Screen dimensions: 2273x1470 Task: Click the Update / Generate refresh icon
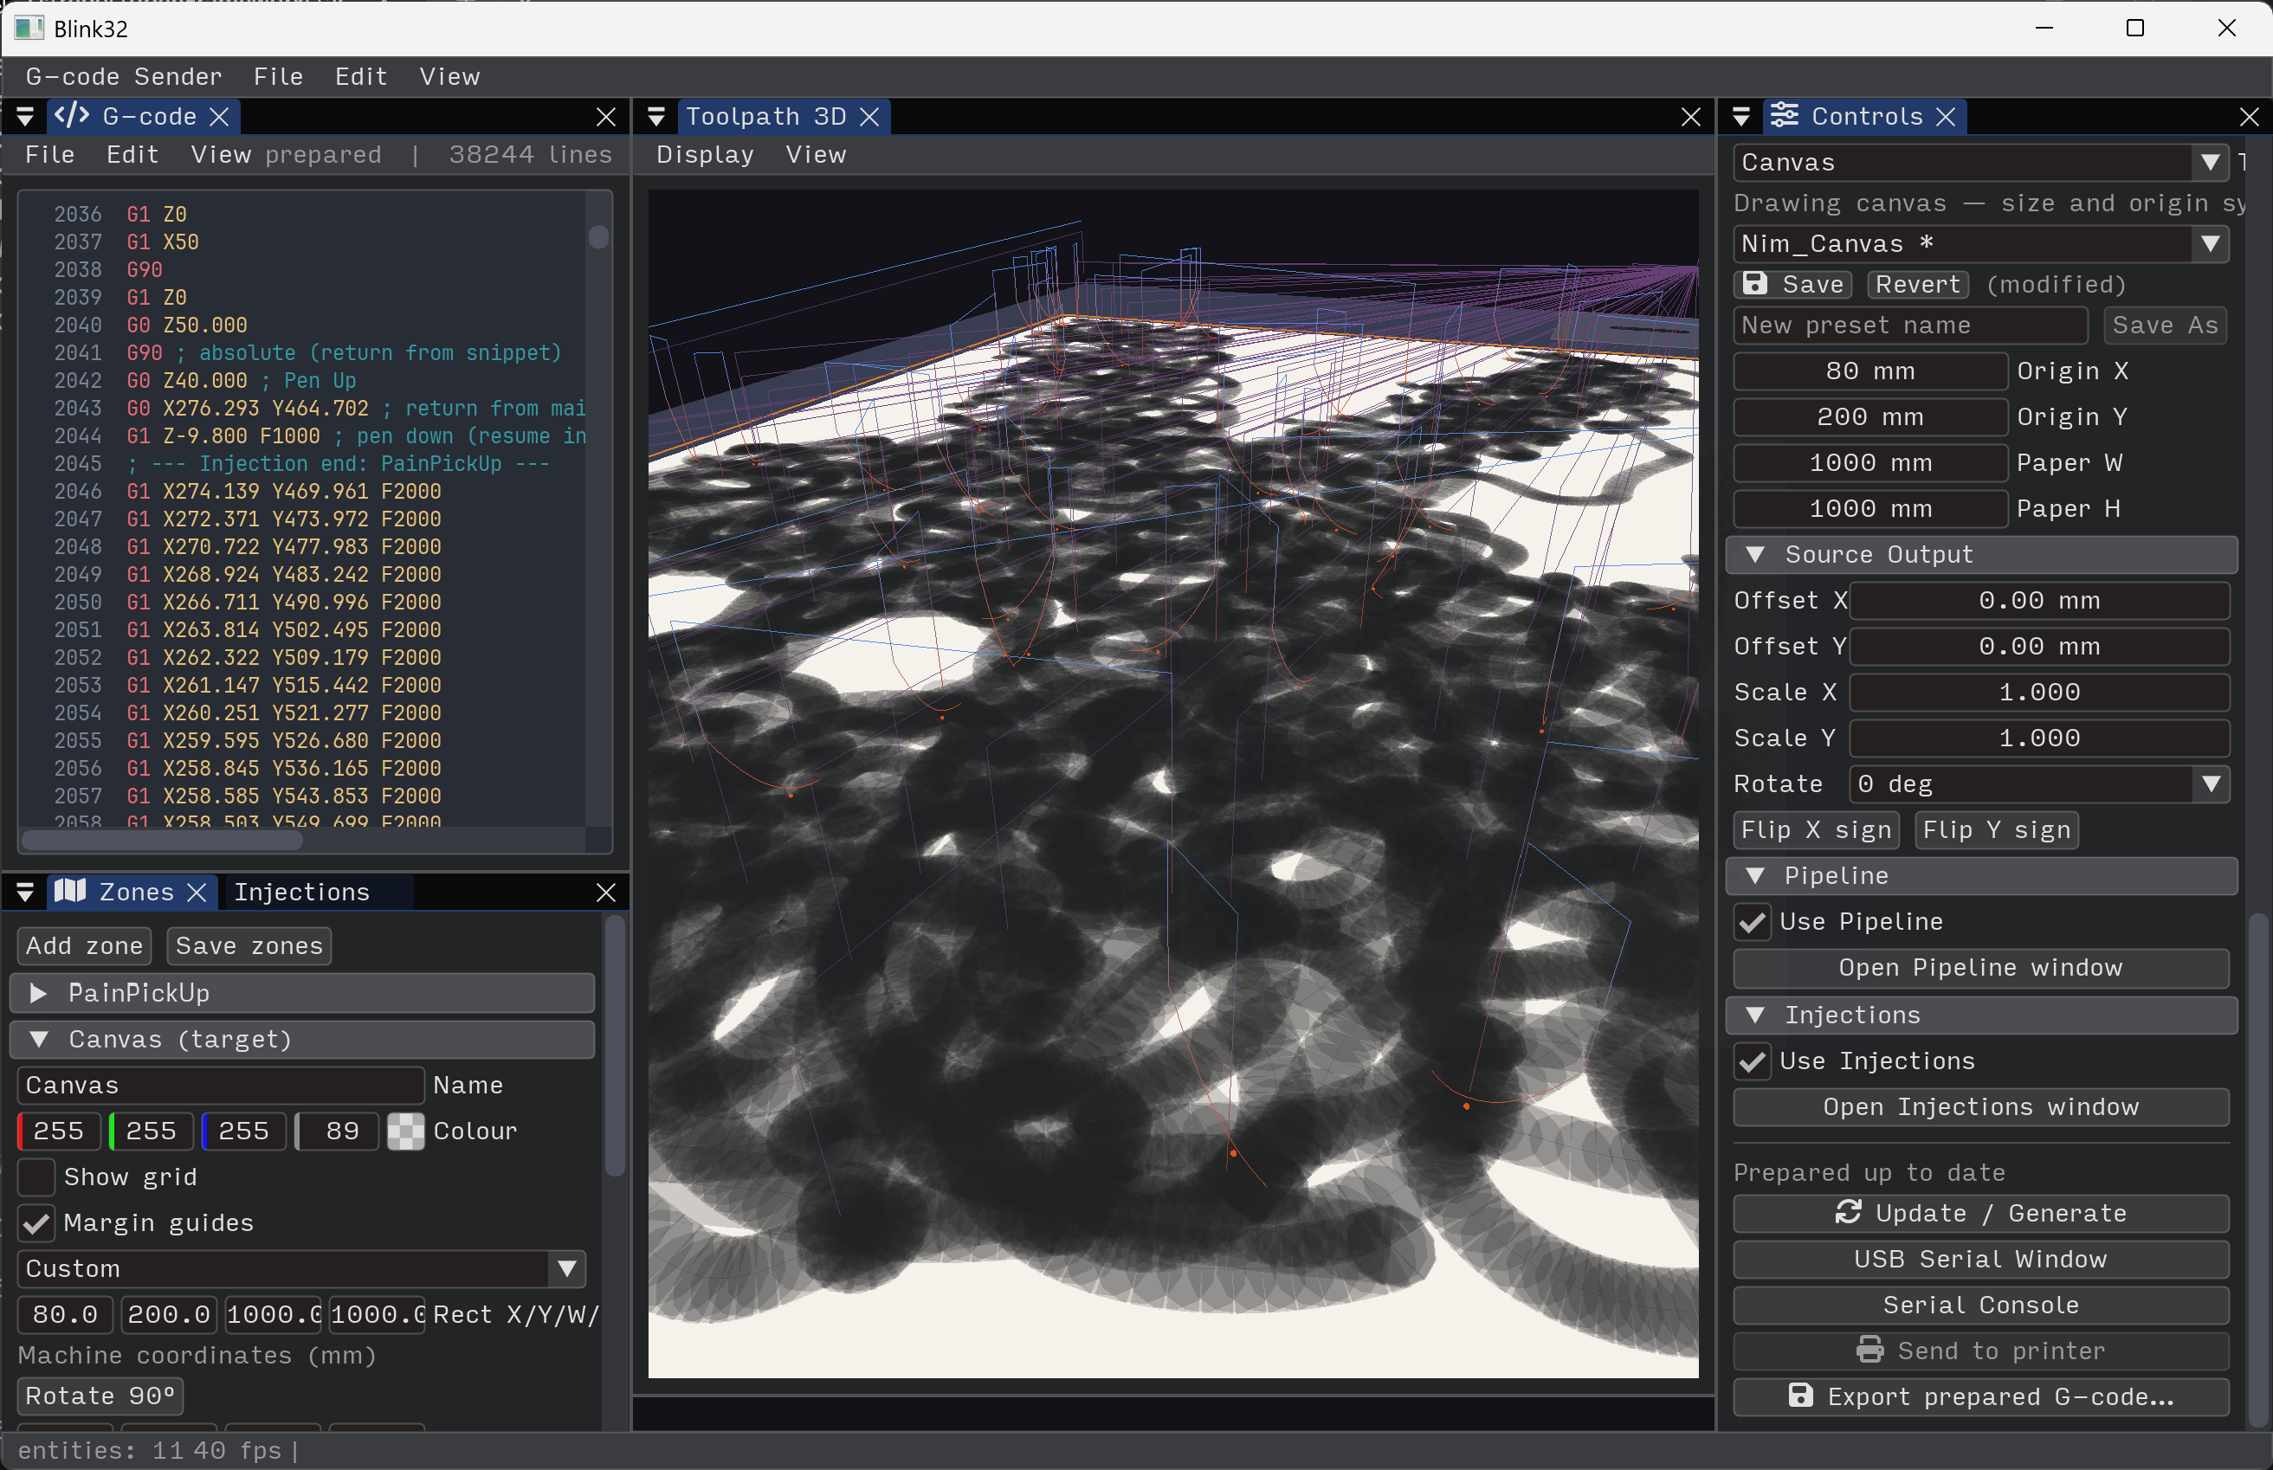(x=1848, y=1212)
